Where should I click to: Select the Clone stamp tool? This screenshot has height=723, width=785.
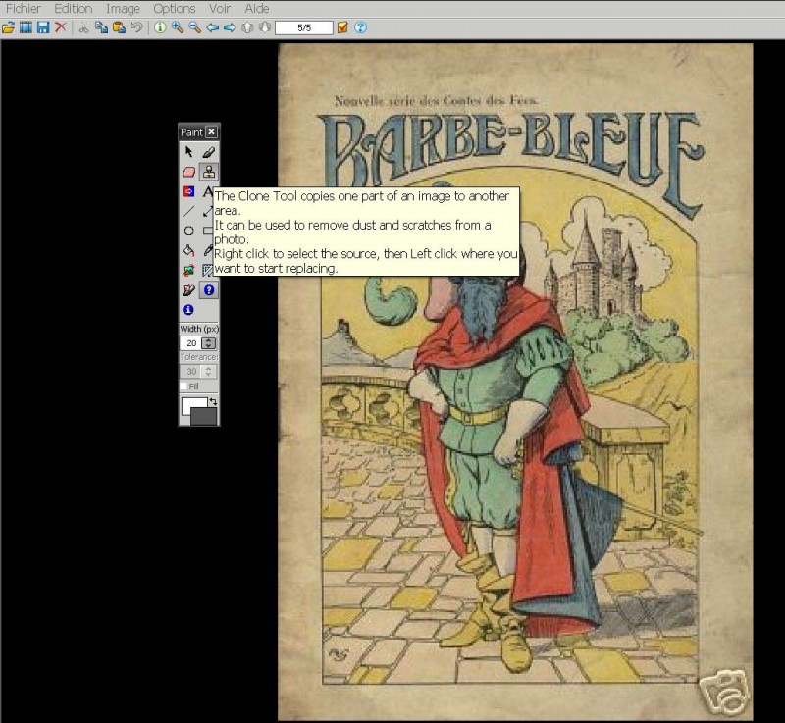click(x=209, y=172)
